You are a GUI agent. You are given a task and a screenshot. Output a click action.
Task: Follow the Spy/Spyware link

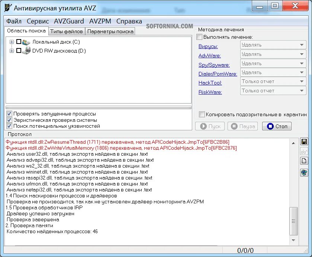pyautogui.click(x=214, y=65)
